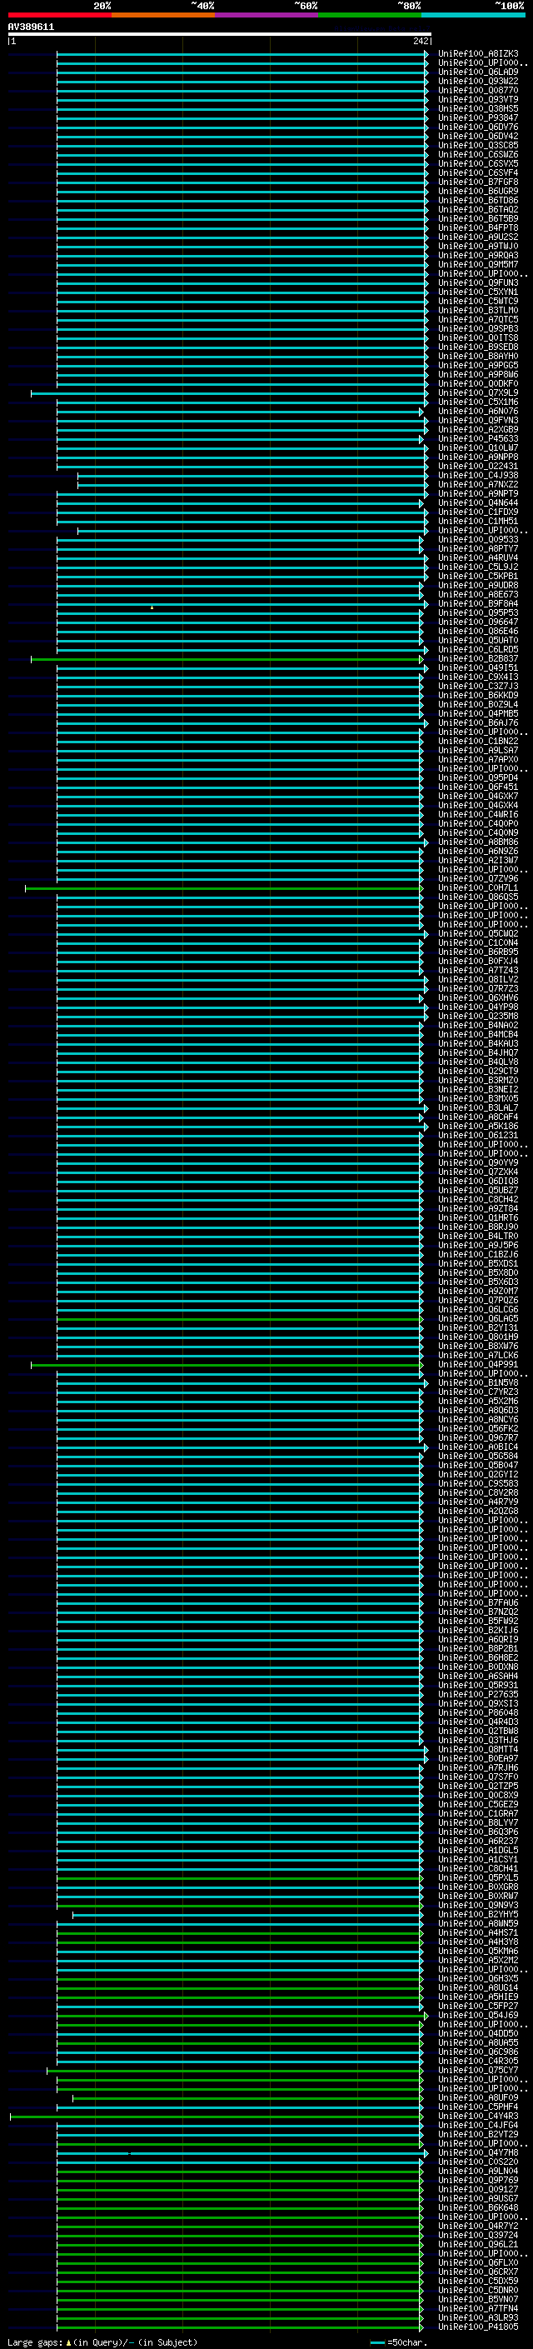Click the white query sequence bar

click(x=220, y=35)
